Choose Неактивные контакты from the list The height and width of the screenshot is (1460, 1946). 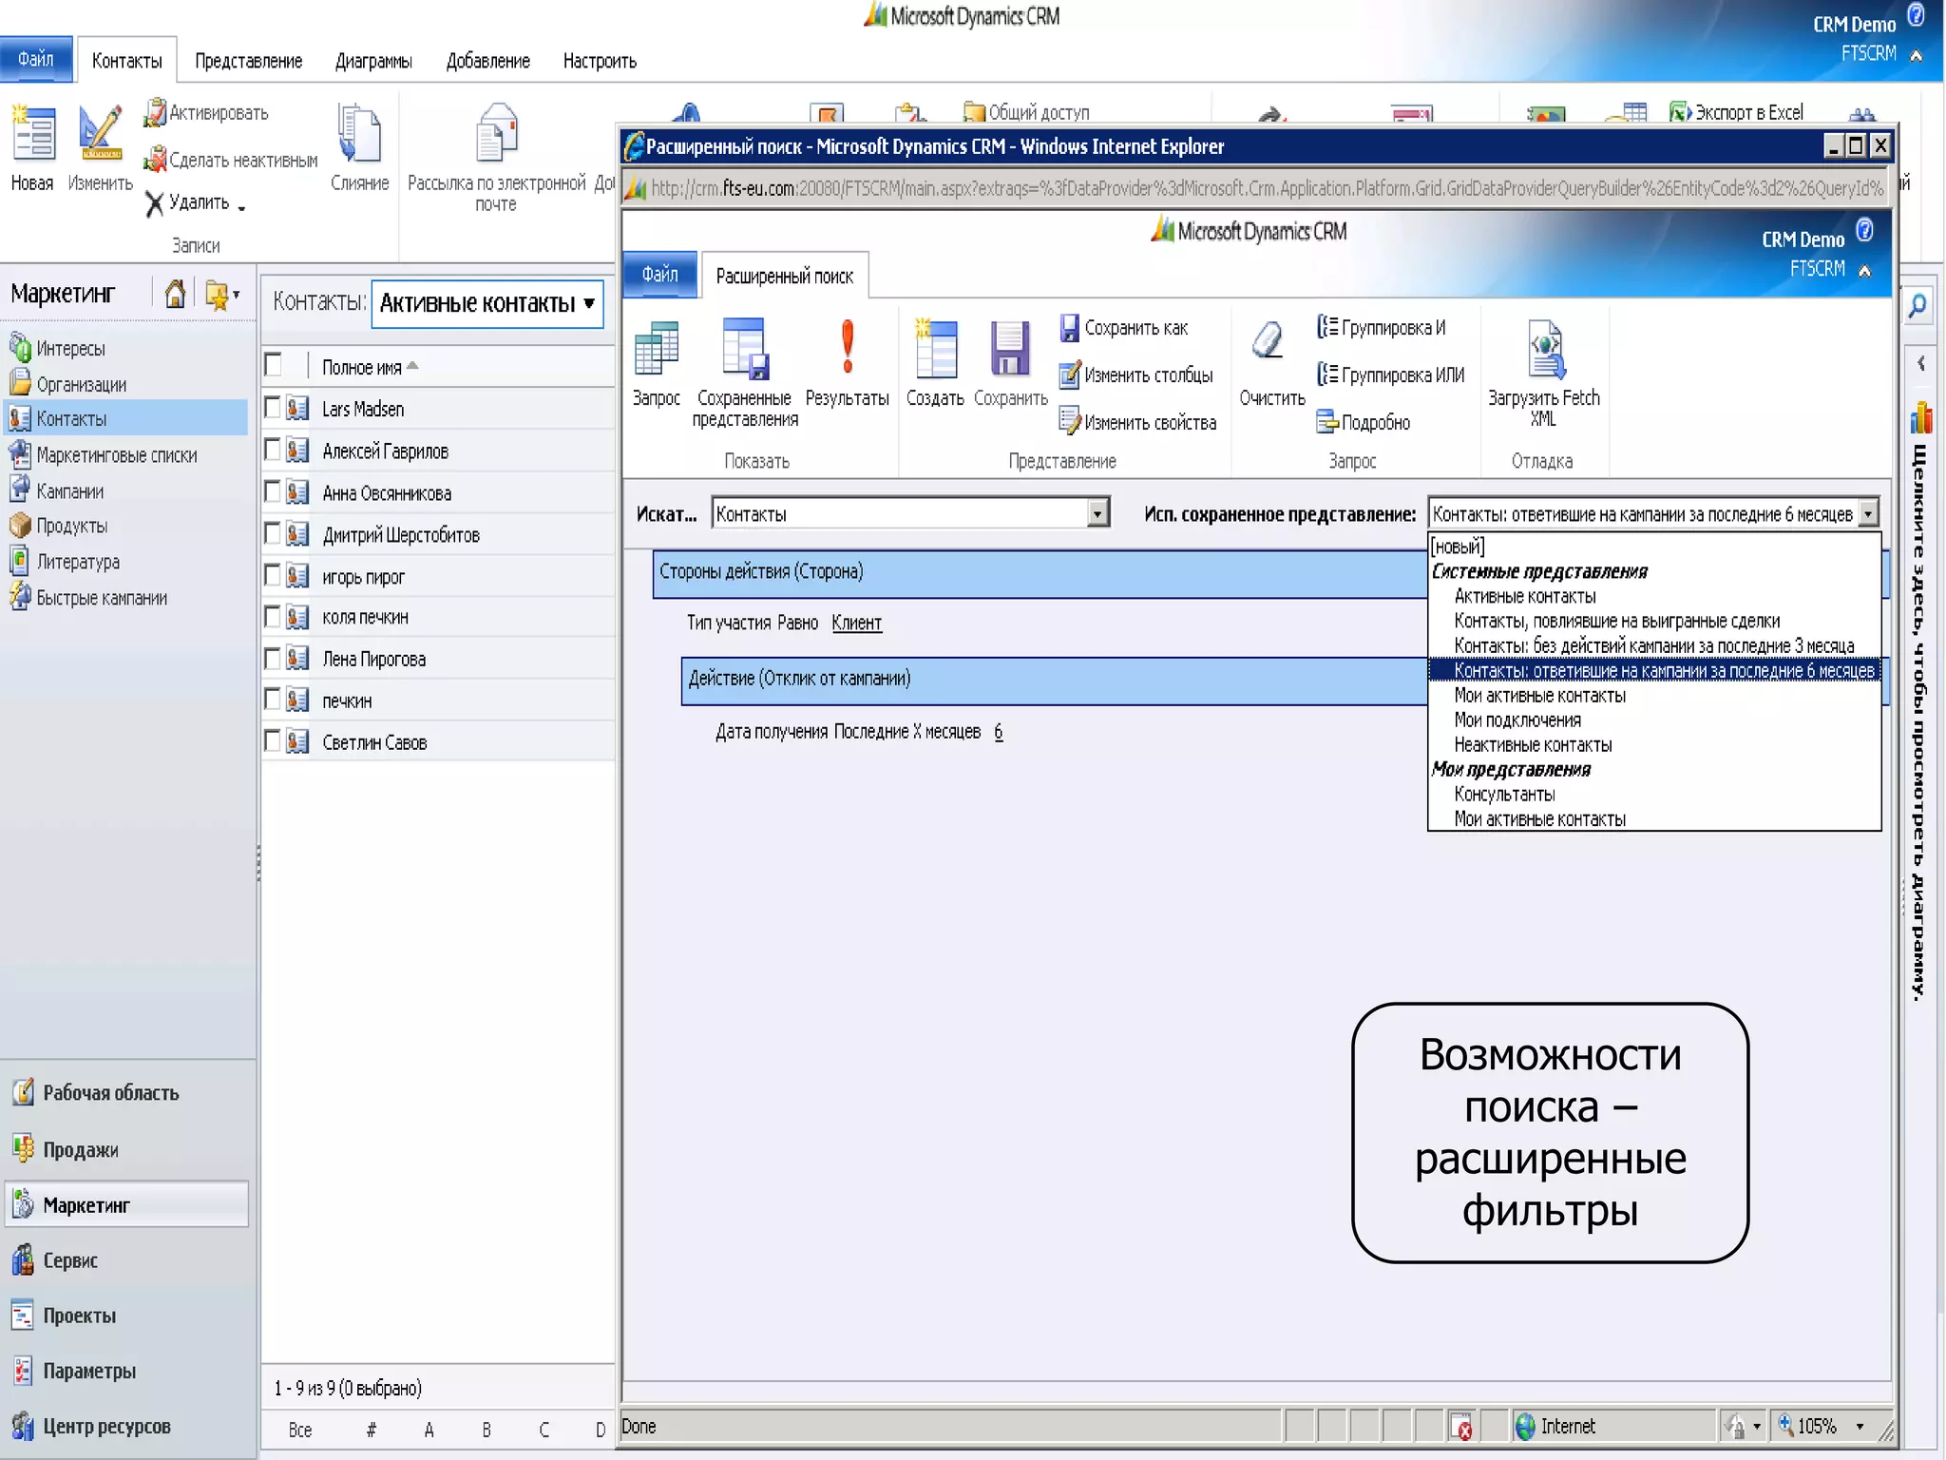point(1532,745)
